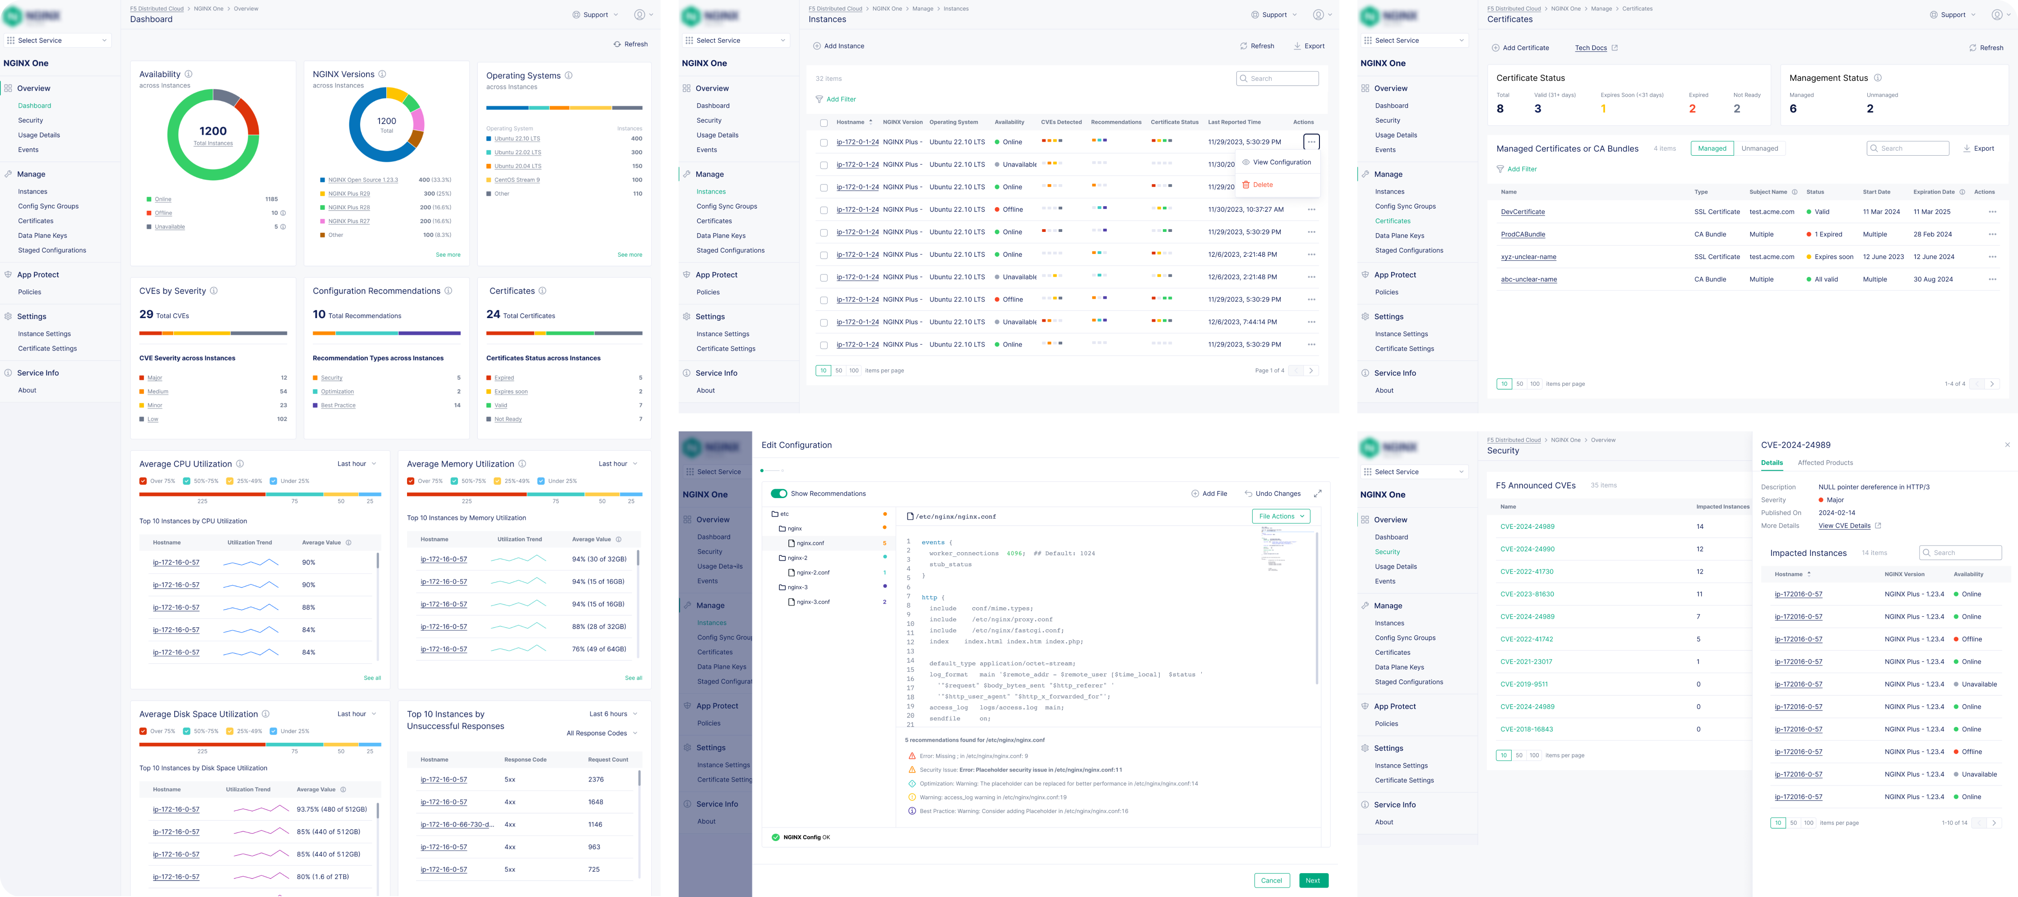Choose Delete from the actions menu
Screen dimensions: 2018x897
[x=1257, y=185]
